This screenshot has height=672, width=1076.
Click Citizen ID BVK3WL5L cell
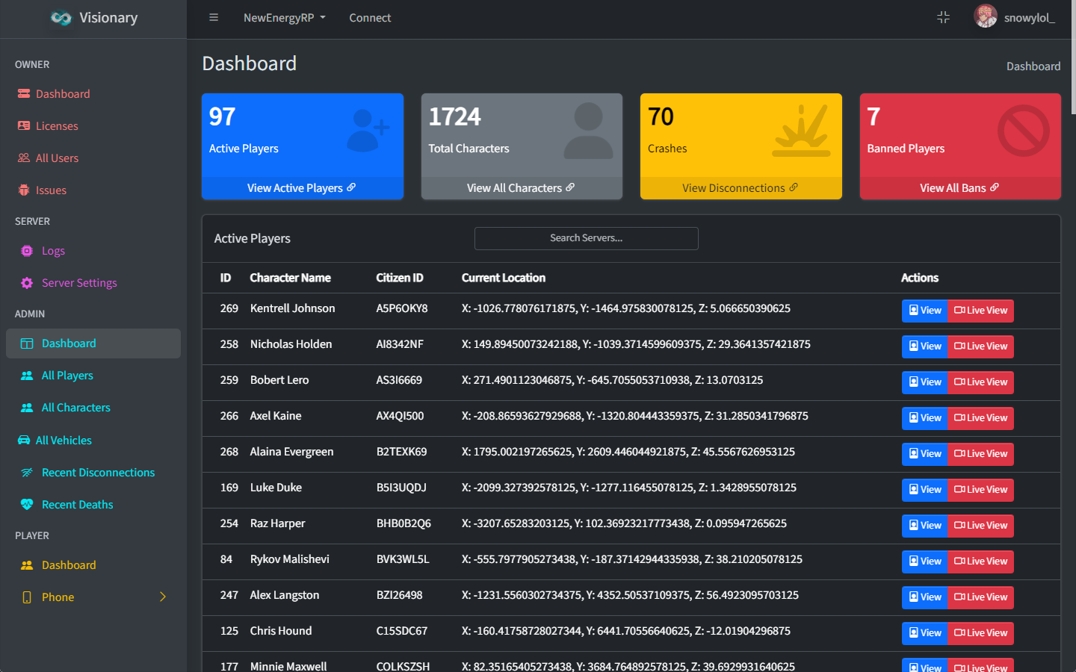(403, 559)
